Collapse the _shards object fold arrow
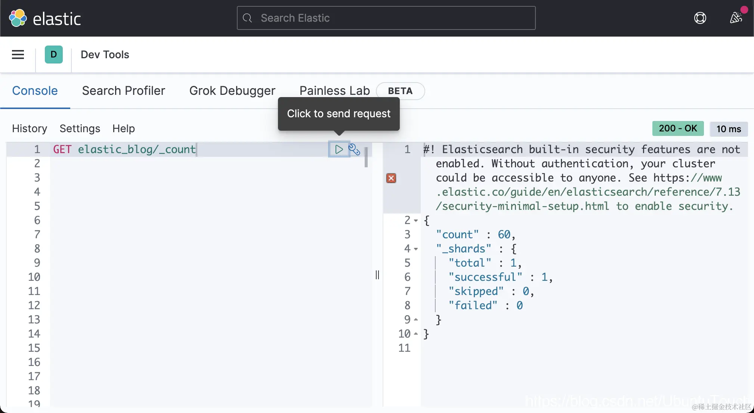The image size is (754, 413). tap(416, 249)
